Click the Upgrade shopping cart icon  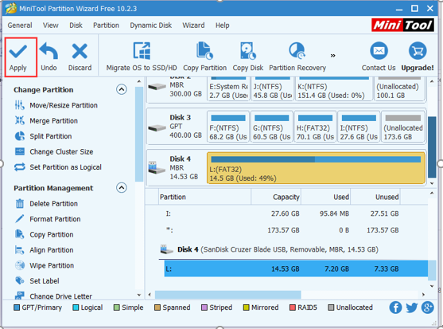(418, 51)
